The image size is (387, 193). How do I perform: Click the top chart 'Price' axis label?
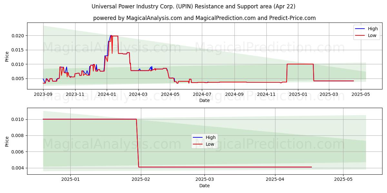7,56
